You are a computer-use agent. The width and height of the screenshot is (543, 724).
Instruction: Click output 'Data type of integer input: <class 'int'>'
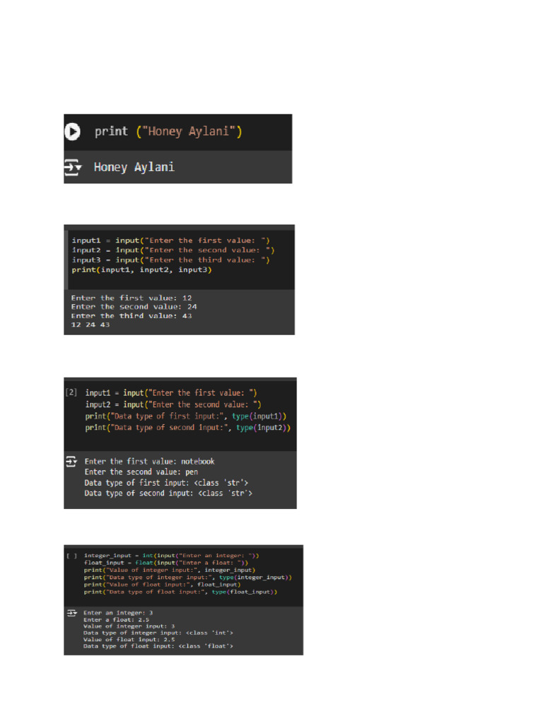click(x=158, y=633)
